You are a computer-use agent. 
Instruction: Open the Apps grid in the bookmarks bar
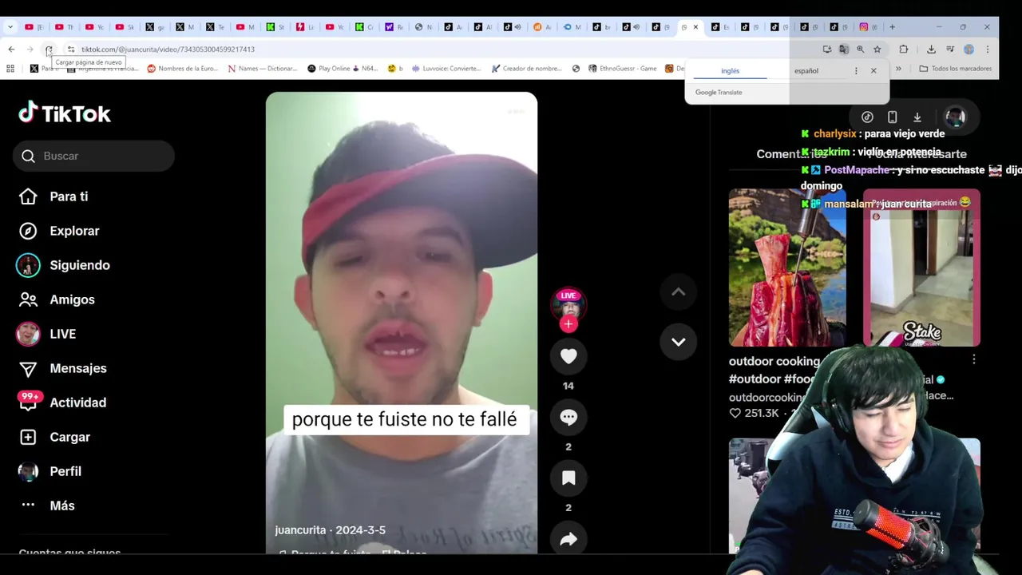click(x=10, y=69)
